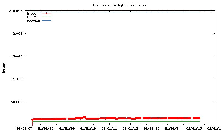Click the 4.1.2 legend line sample
Viewport: 221px width, 132px height.
tap(46, 17)
